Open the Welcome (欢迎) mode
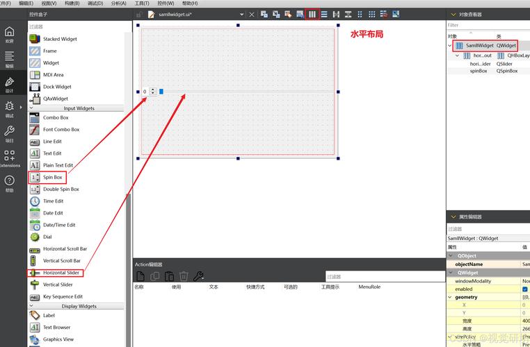The width and height of the screenshot is (530, 347). coord(9,34)
